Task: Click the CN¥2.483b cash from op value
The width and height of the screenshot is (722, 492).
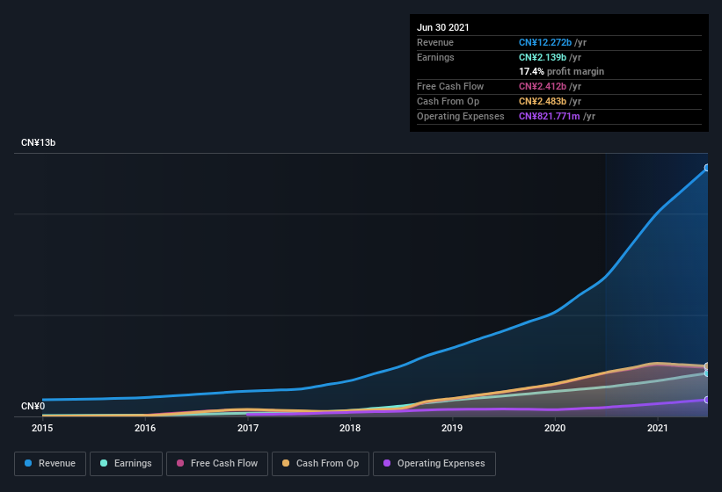Action: point(543,101)
